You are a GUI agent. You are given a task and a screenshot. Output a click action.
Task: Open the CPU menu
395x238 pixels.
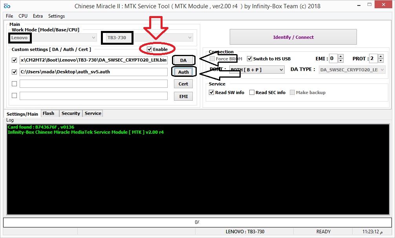[23, 16]
